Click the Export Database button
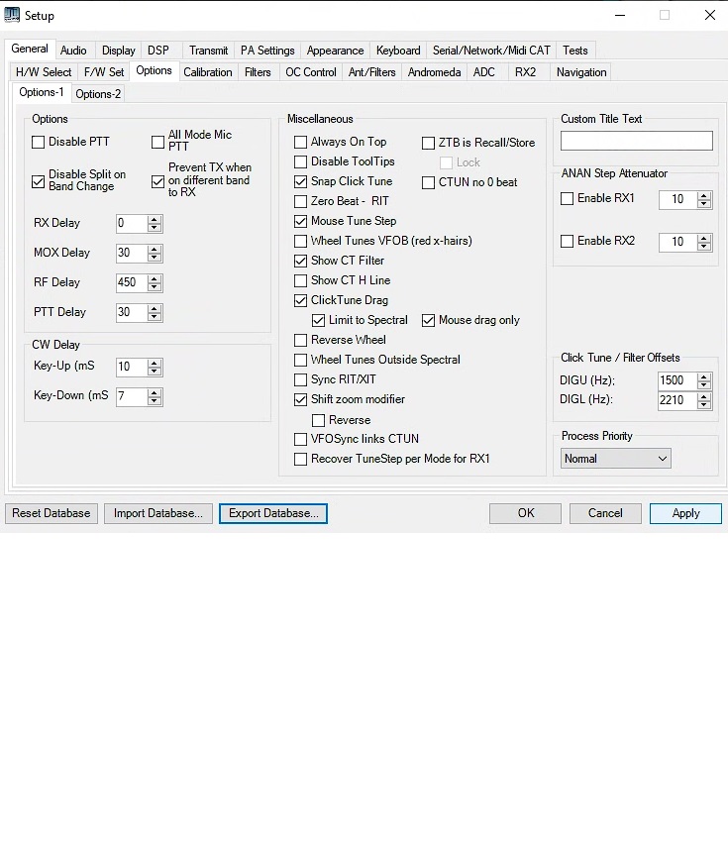 point(273,513)
